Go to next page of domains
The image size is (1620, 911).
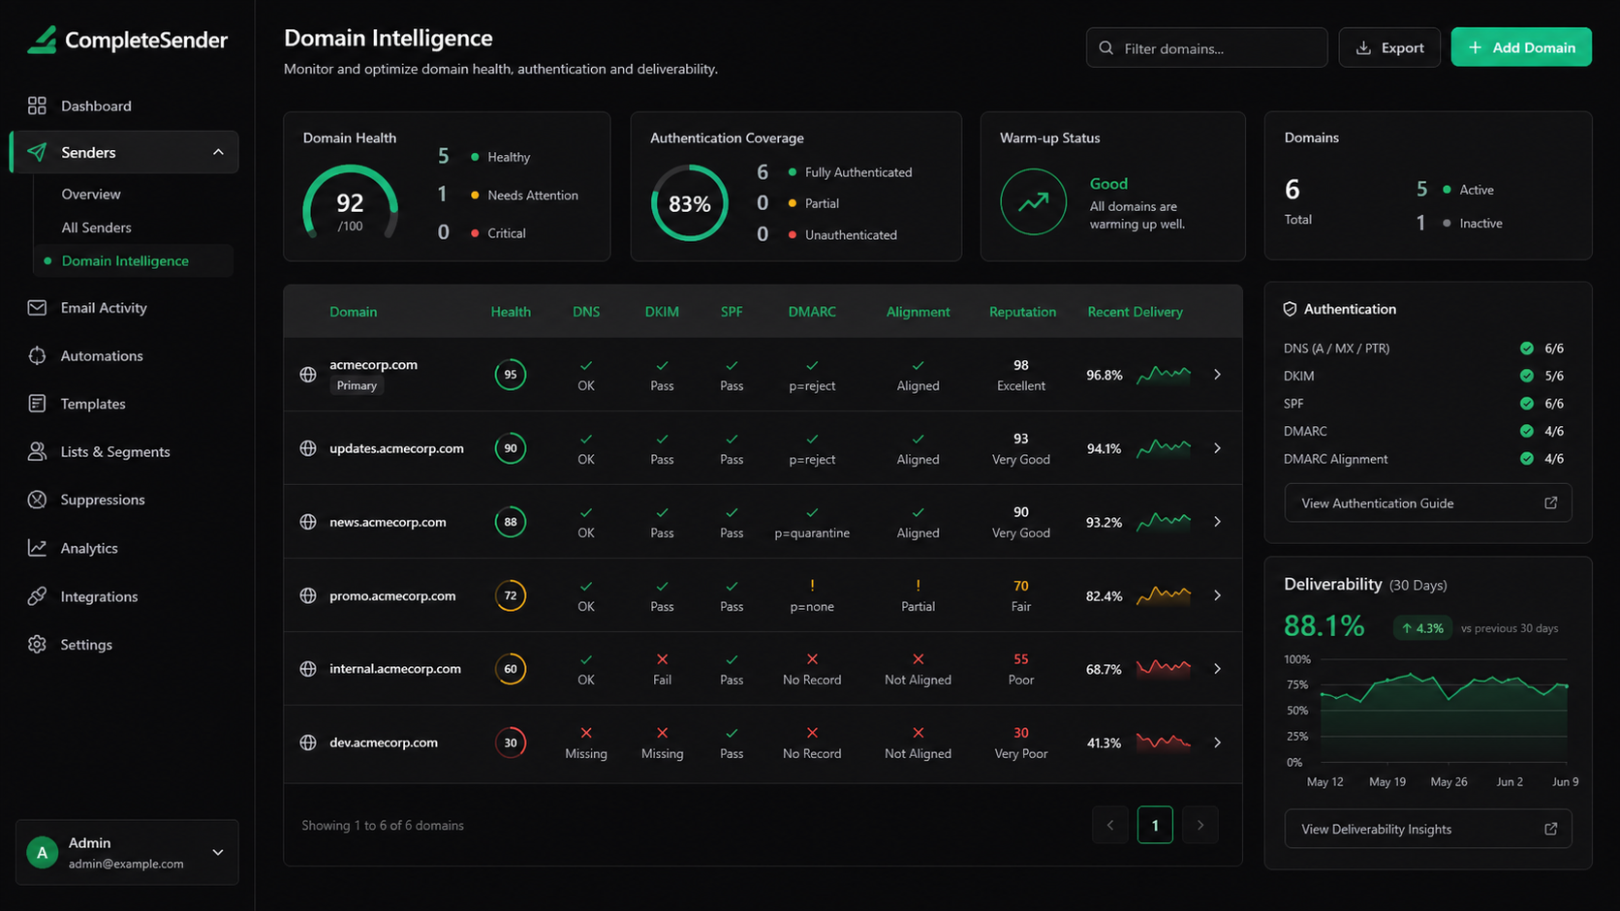point(1200,825)
